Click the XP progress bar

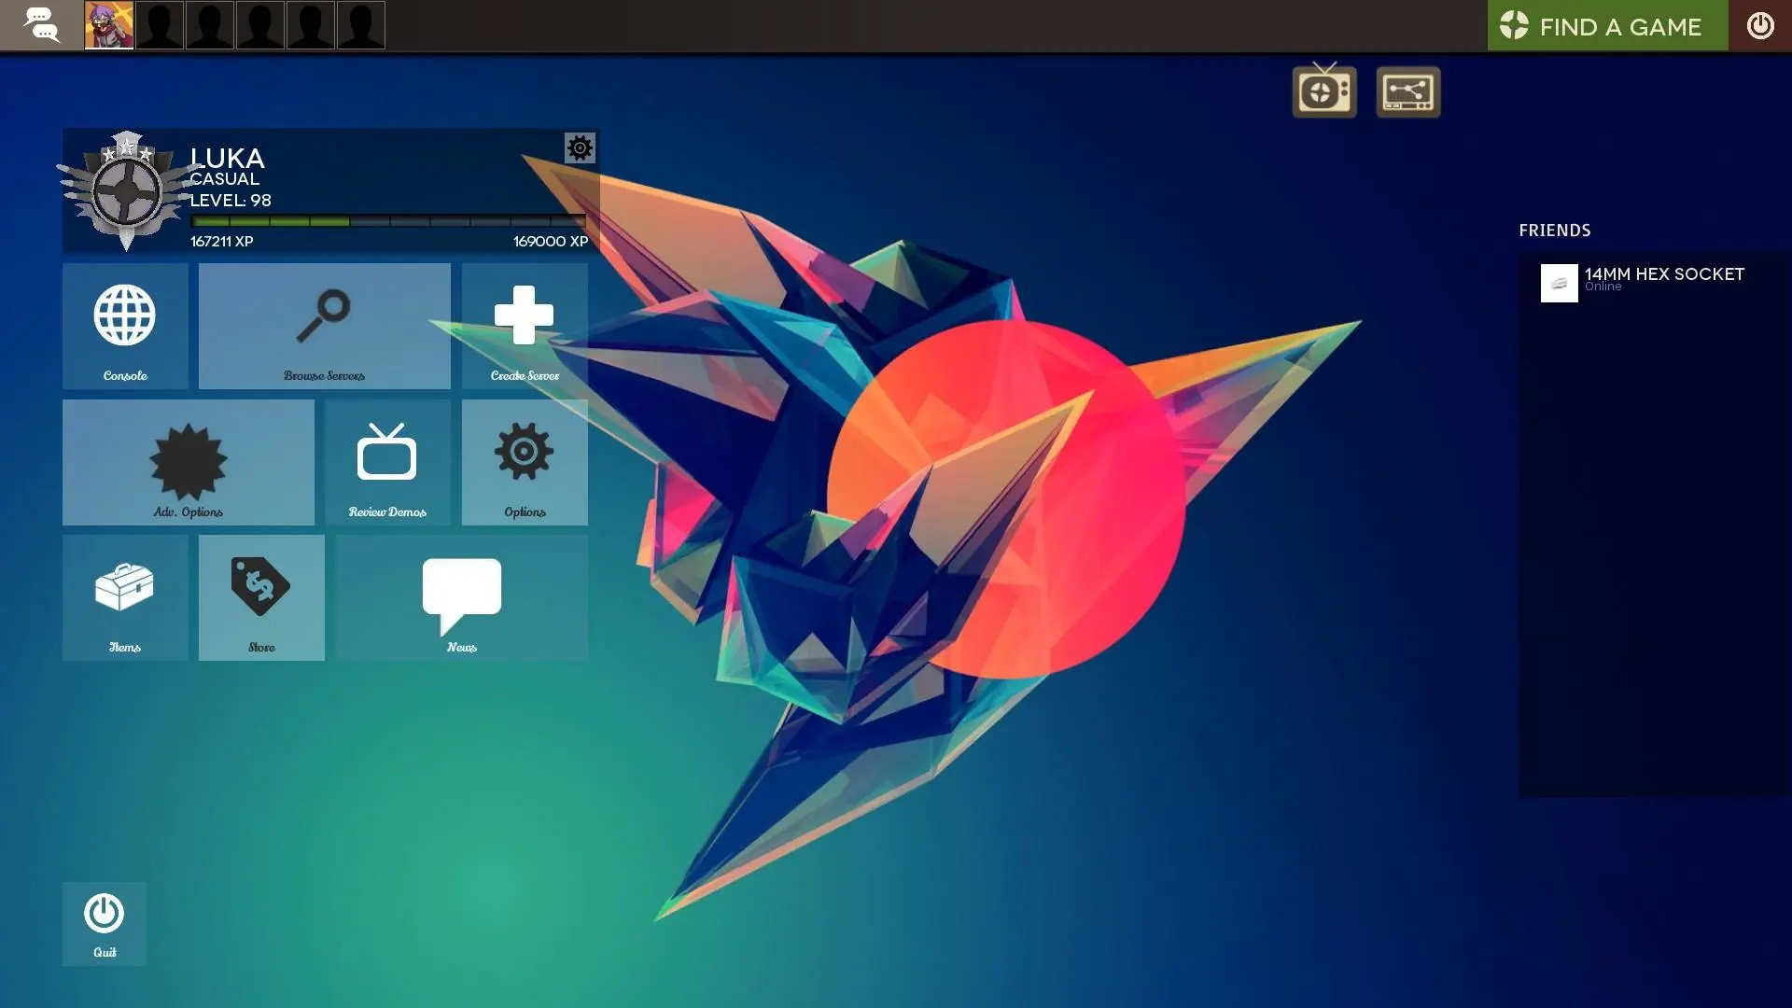coord(388,221)
